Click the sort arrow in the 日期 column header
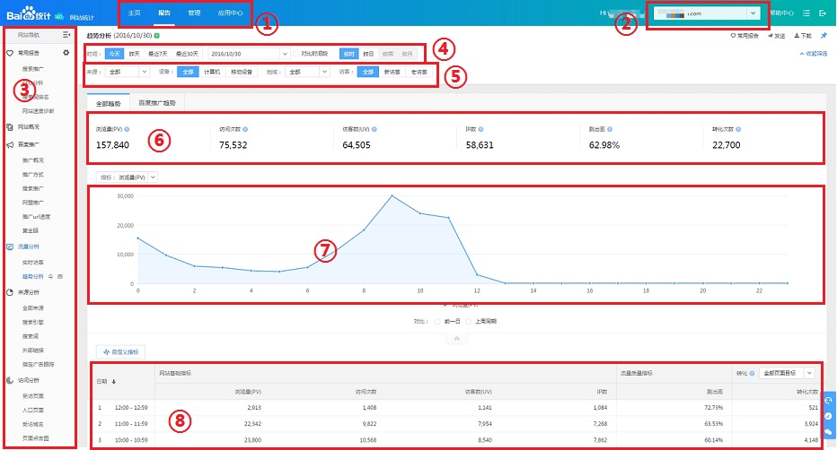Screen dimensions: 837x450 click(113, 381)
